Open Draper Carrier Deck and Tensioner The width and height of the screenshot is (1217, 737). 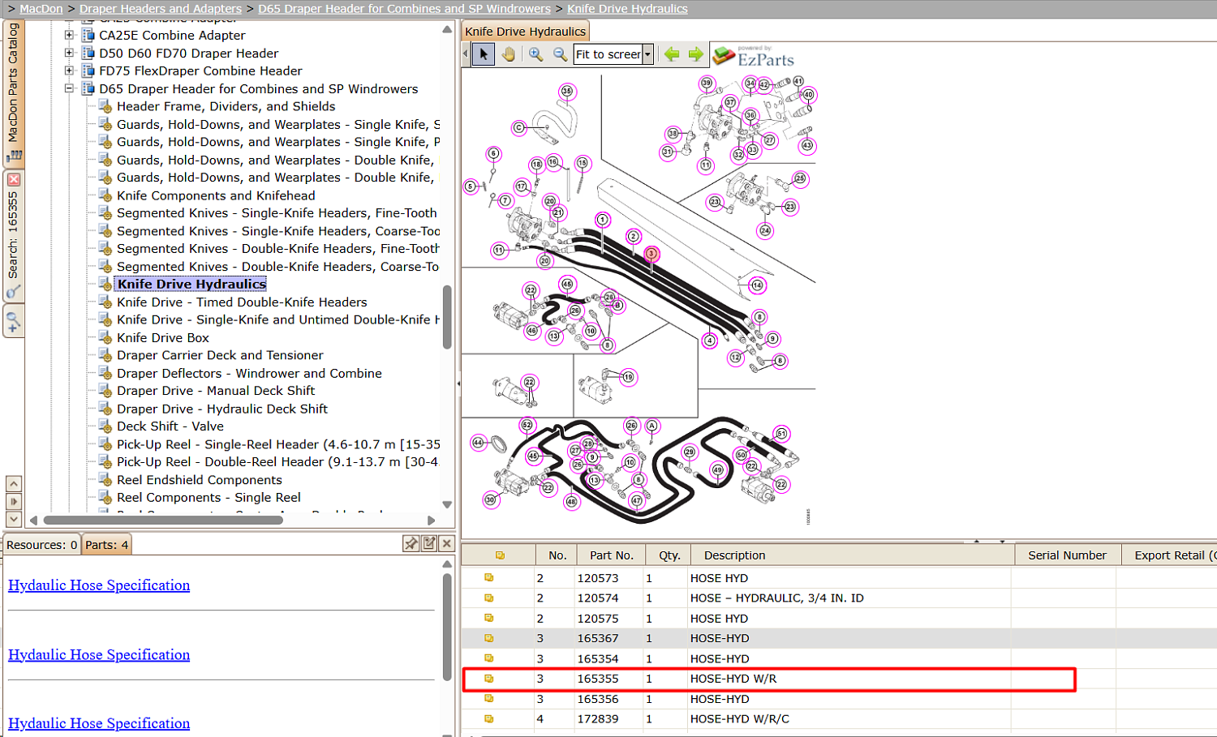pos(220,355)
